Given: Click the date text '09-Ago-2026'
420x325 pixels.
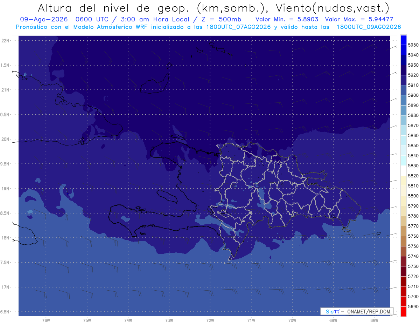Looking at the screenshot, I should pyautogui.click(x=44, y=20).
